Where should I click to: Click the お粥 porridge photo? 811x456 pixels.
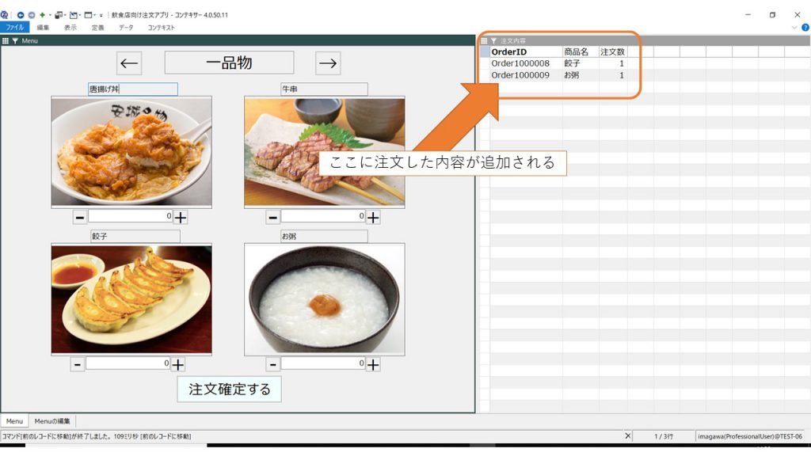pyautogui.click(x=324, y=299)
